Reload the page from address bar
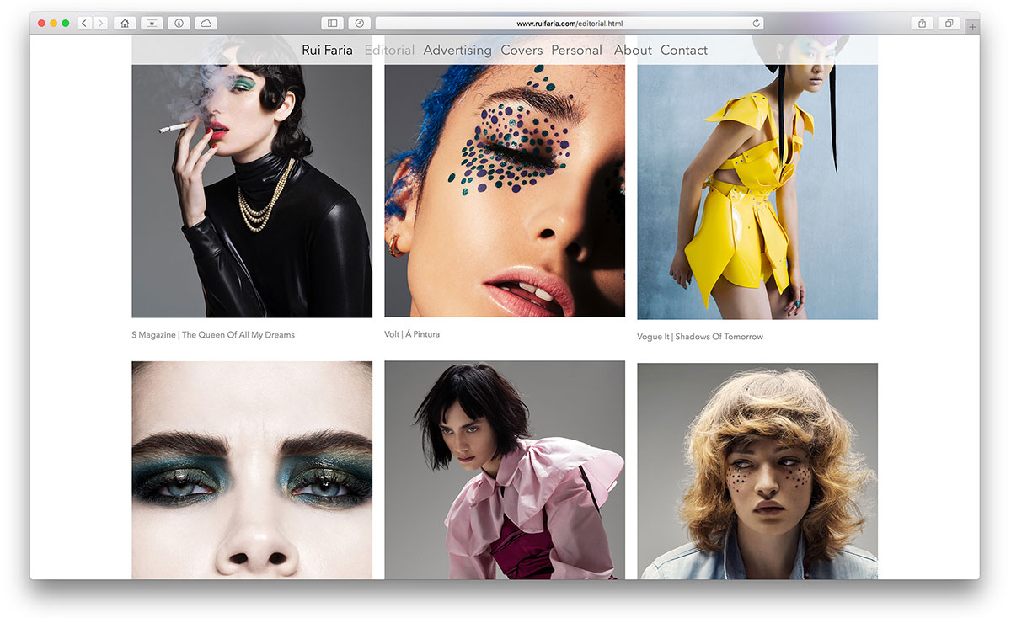1011x618 pixels. coord(756,24)
